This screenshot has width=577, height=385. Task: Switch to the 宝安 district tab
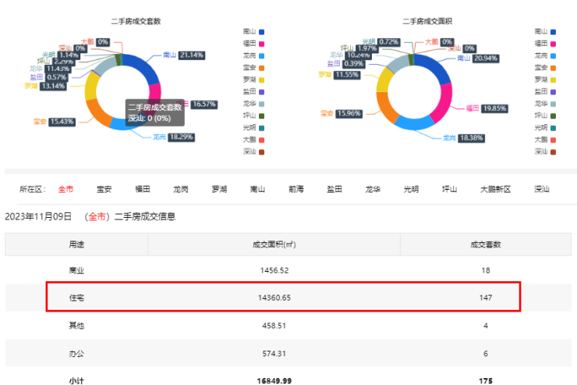104,189
